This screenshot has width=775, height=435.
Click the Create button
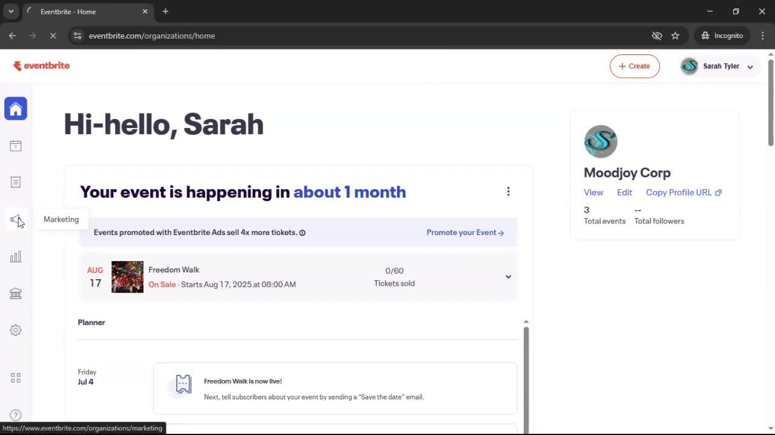point(635,66)
